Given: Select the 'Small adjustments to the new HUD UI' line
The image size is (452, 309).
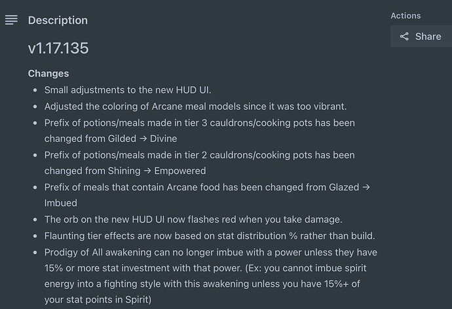Looking at the screenshot, I should coord(128,90).
